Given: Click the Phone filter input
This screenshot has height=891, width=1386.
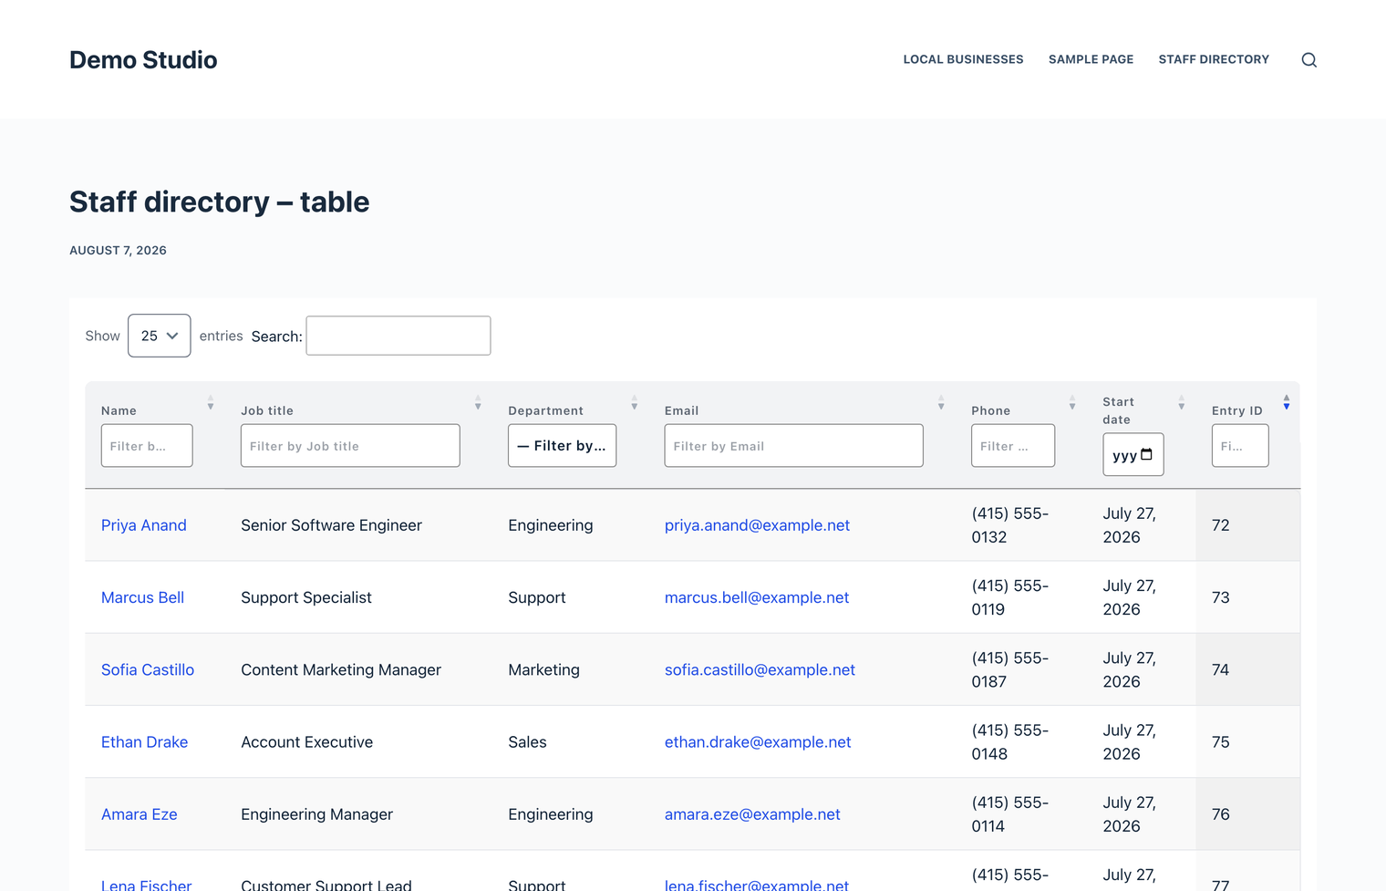Looking at the screenshot, I should tap(1013, 445).
